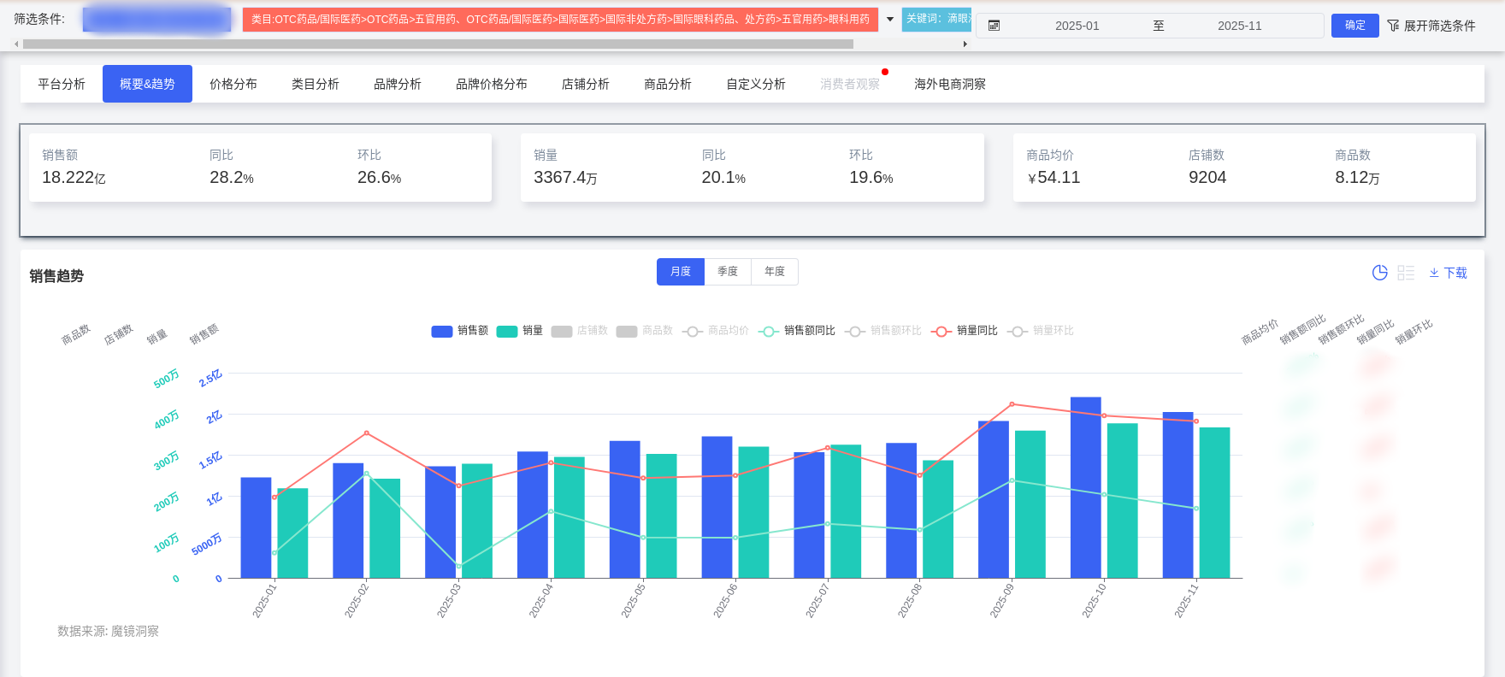Image resolution: width=1505 pixels, height=677 pixels.
Task: Click right arrow of filter scrollbar
Action: [965, 44]
